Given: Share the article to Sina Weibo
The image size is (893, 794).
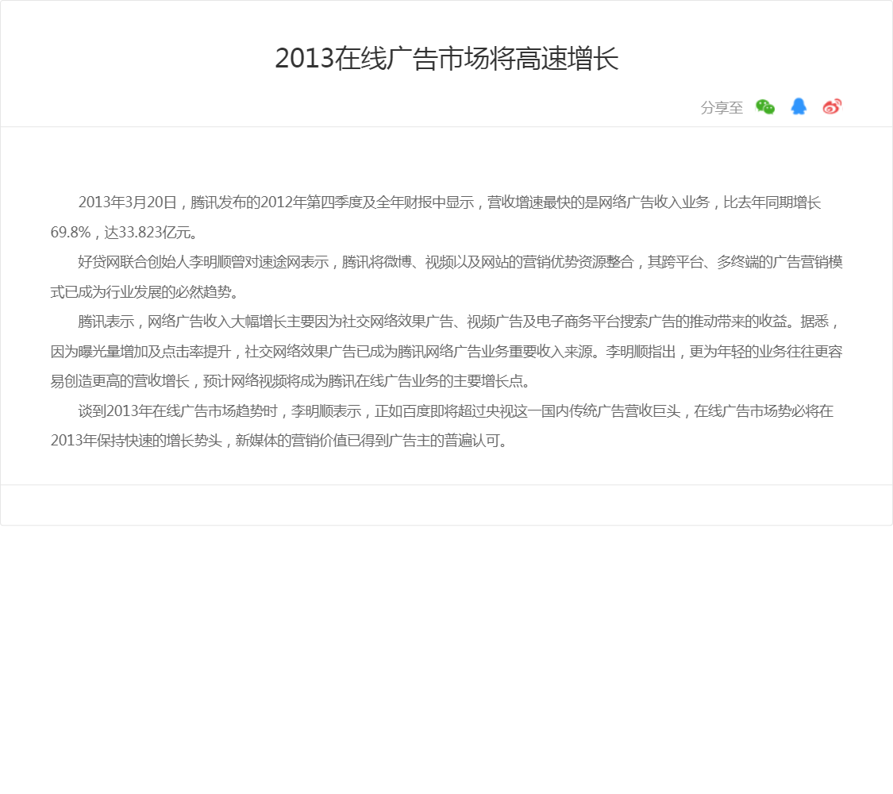Looking at the screenshot, I should 832,107.
